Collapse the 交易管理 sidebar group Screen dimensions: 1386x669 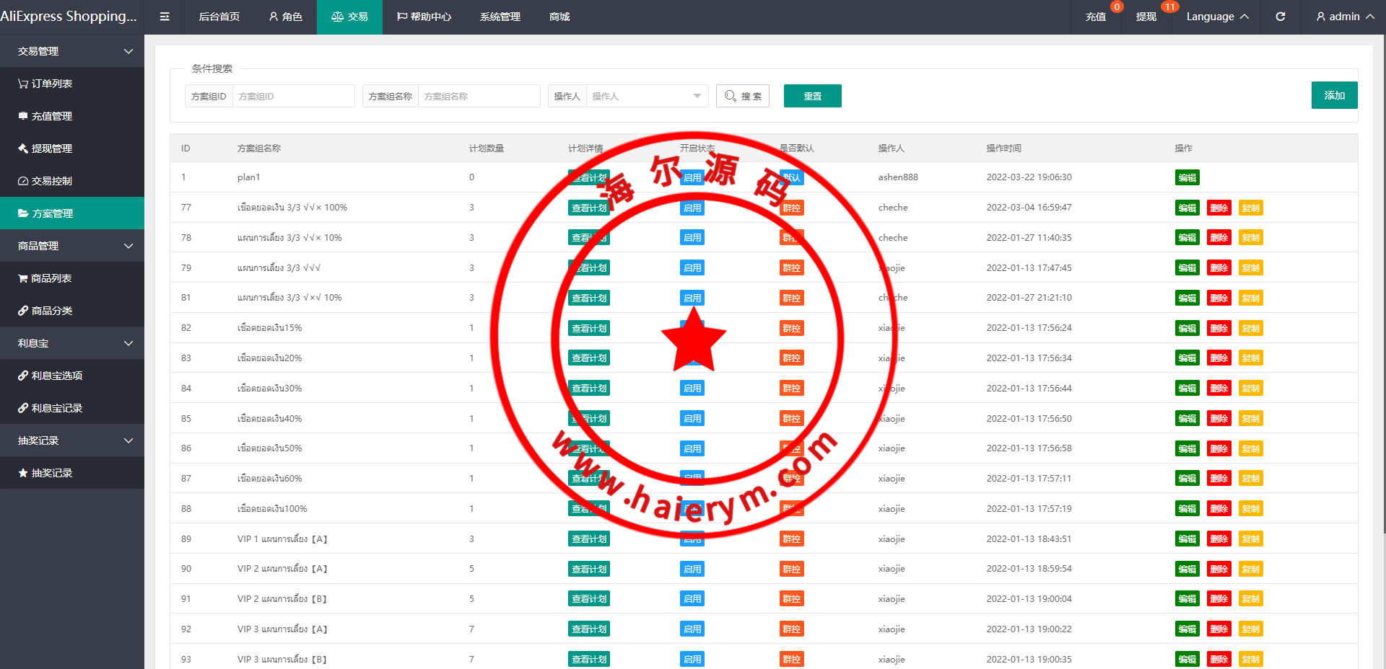click(x=72, y=51)
